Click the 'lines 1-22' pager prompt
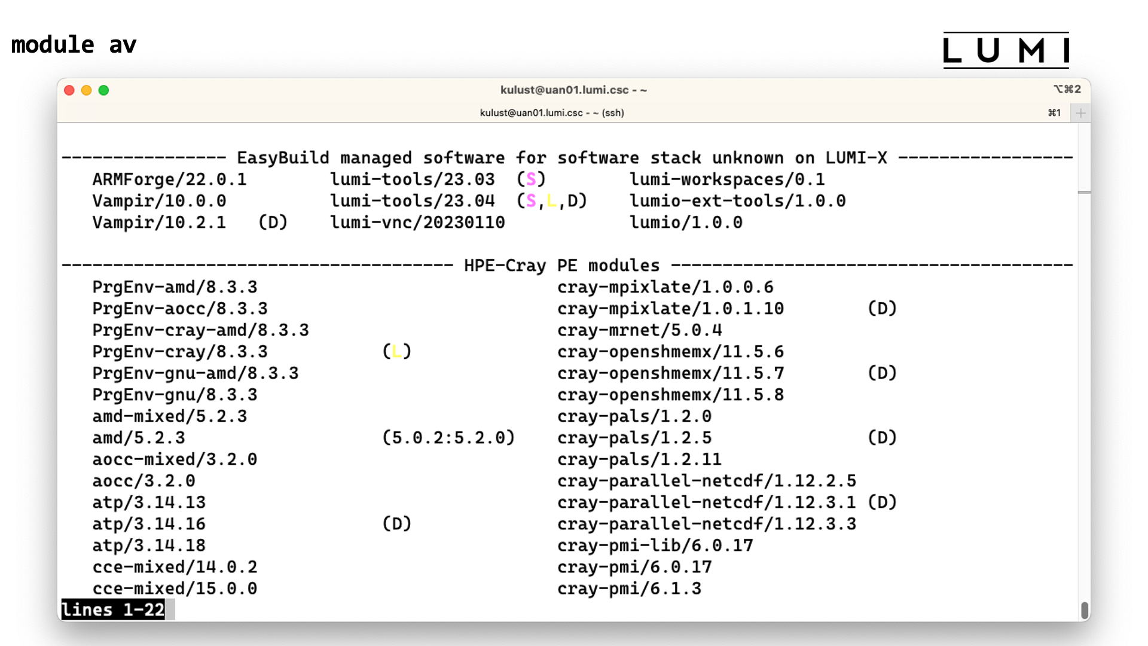The image size is (1148, 646). [x=113, y=610]
